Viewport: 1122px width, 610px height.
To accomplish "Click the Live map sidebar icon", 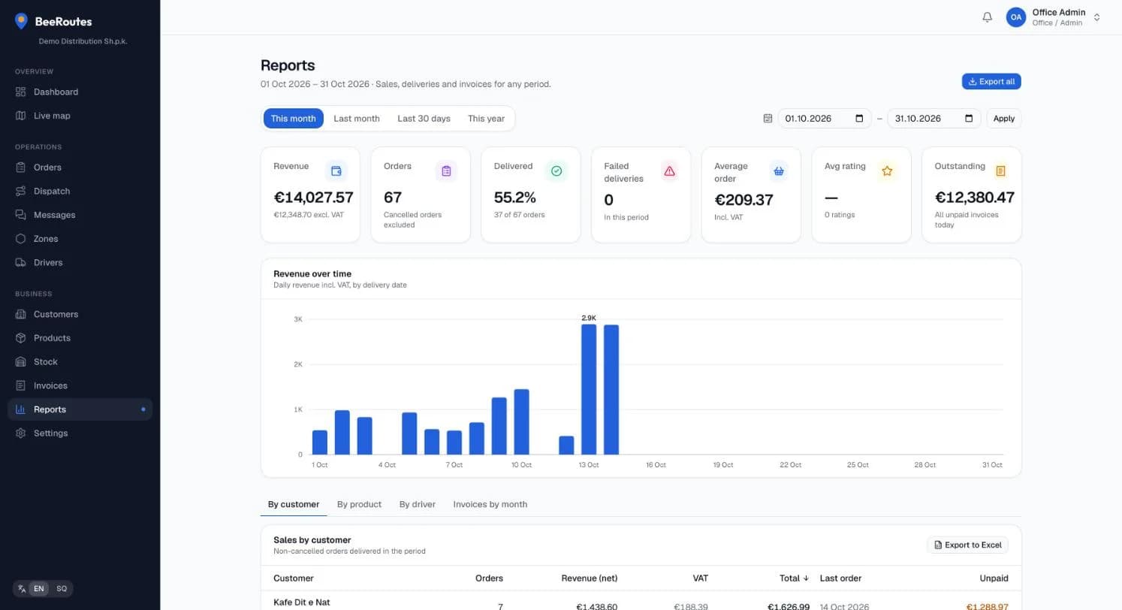I will (x=21, y=116).
